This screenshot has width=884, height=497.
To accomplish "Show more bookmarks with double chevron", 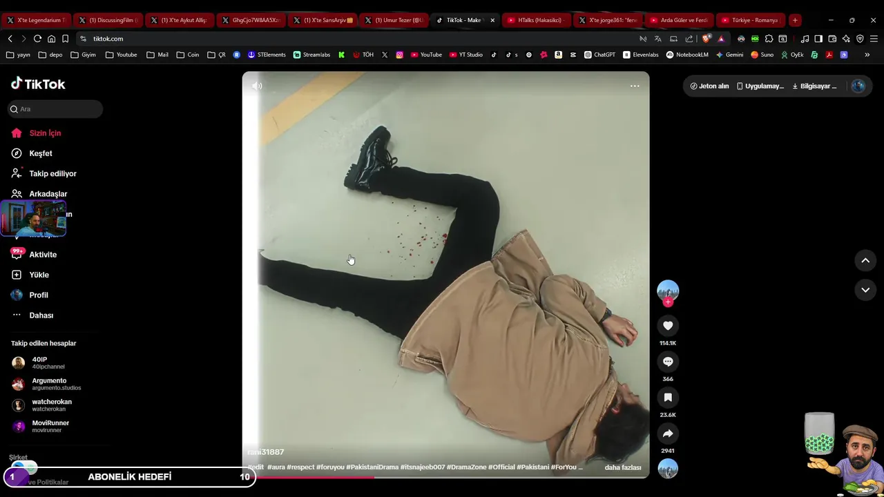I will coord(867,55).
